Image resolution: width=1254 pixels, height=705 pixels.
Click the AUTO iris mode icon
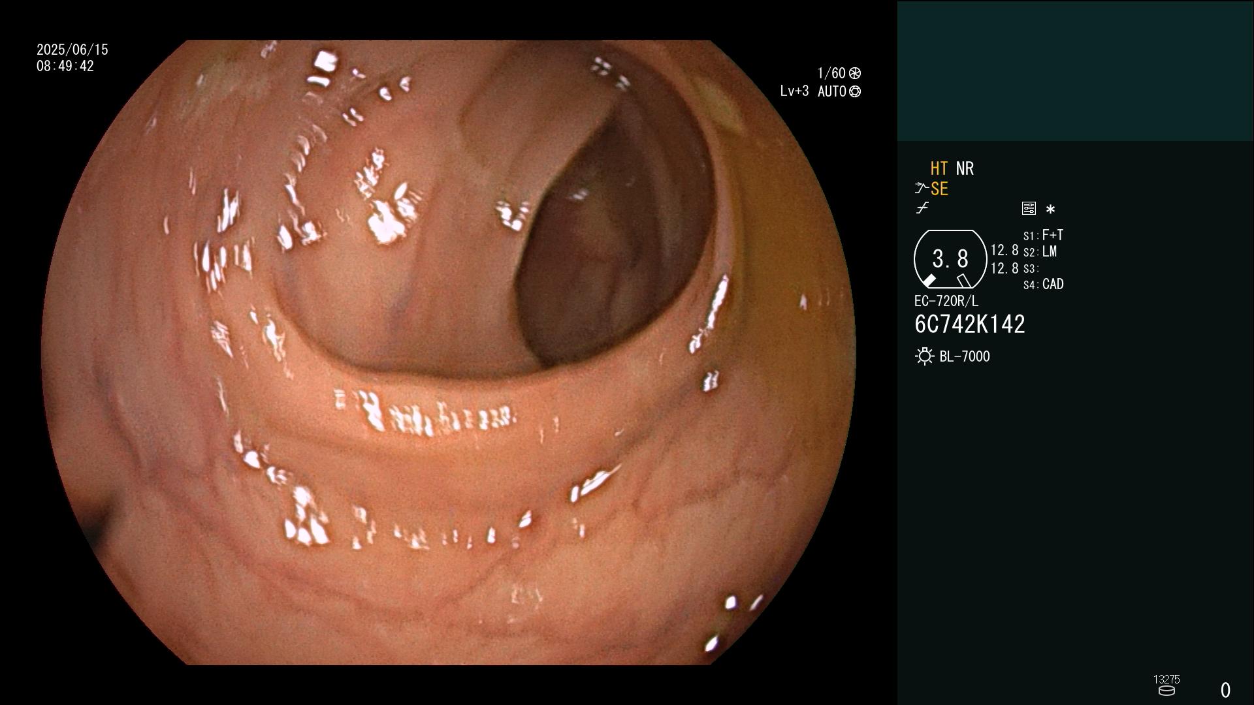(x=854, y=91)
